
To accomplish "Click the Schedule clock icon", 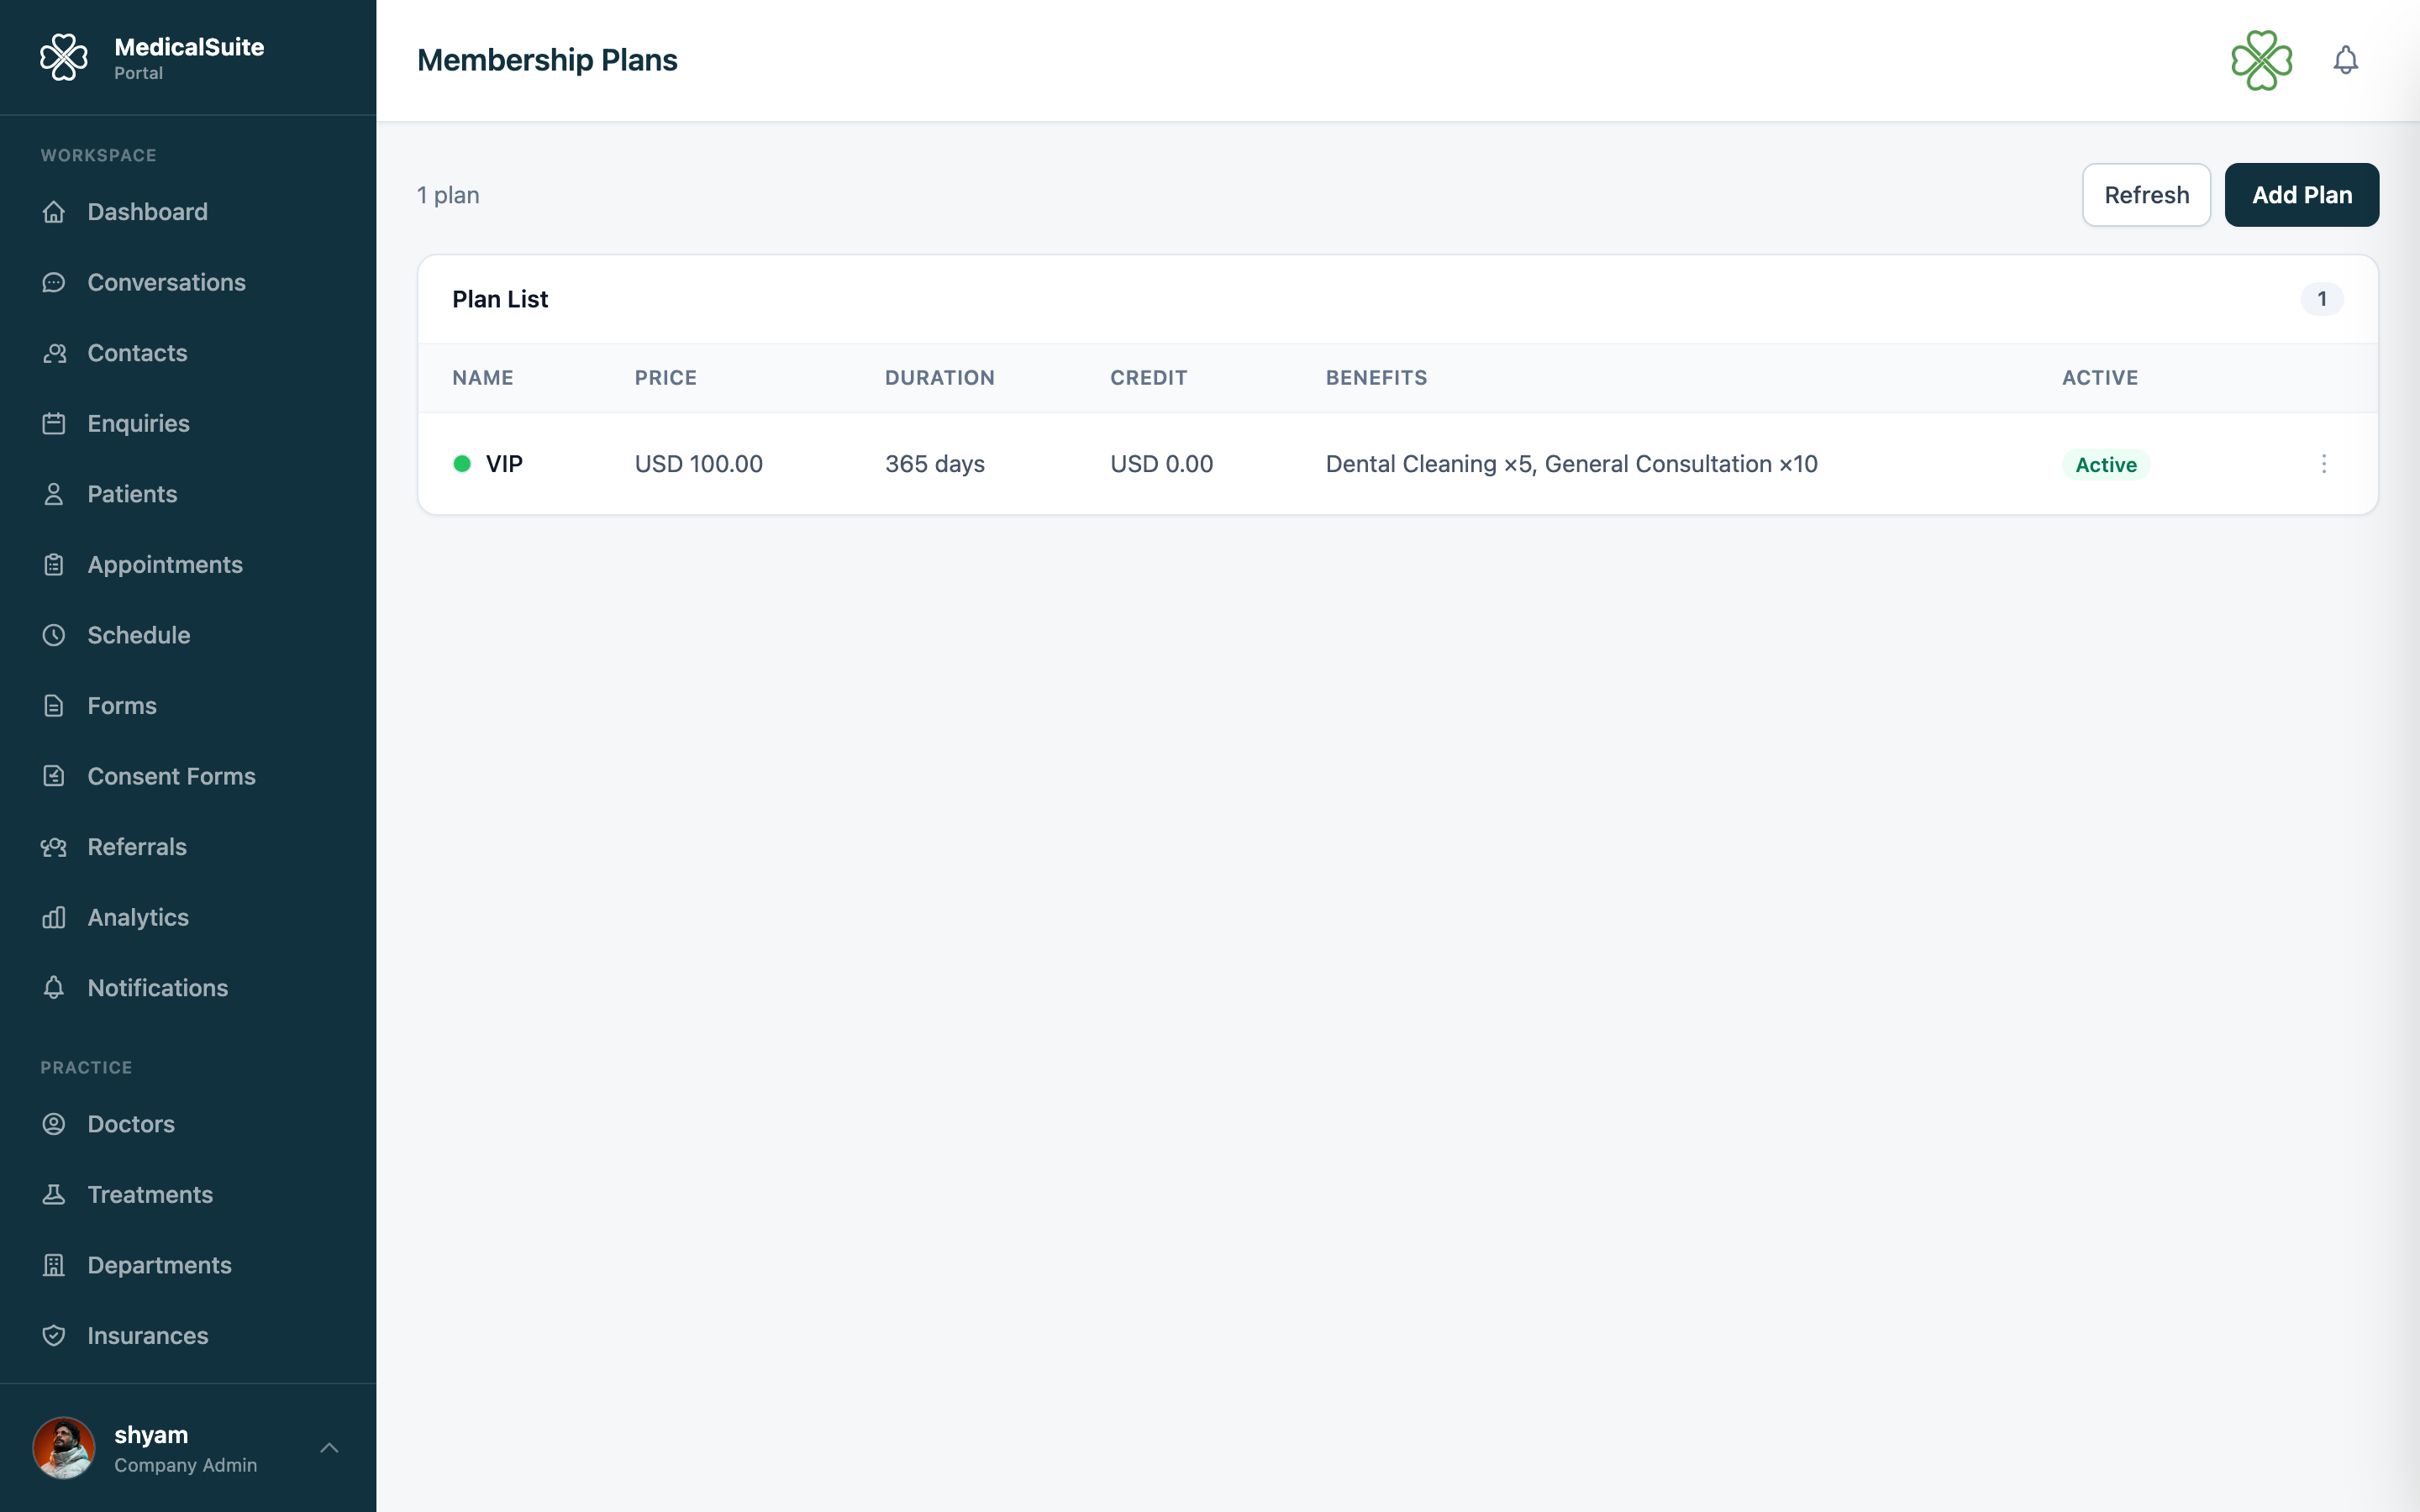I will coord(54,635).
